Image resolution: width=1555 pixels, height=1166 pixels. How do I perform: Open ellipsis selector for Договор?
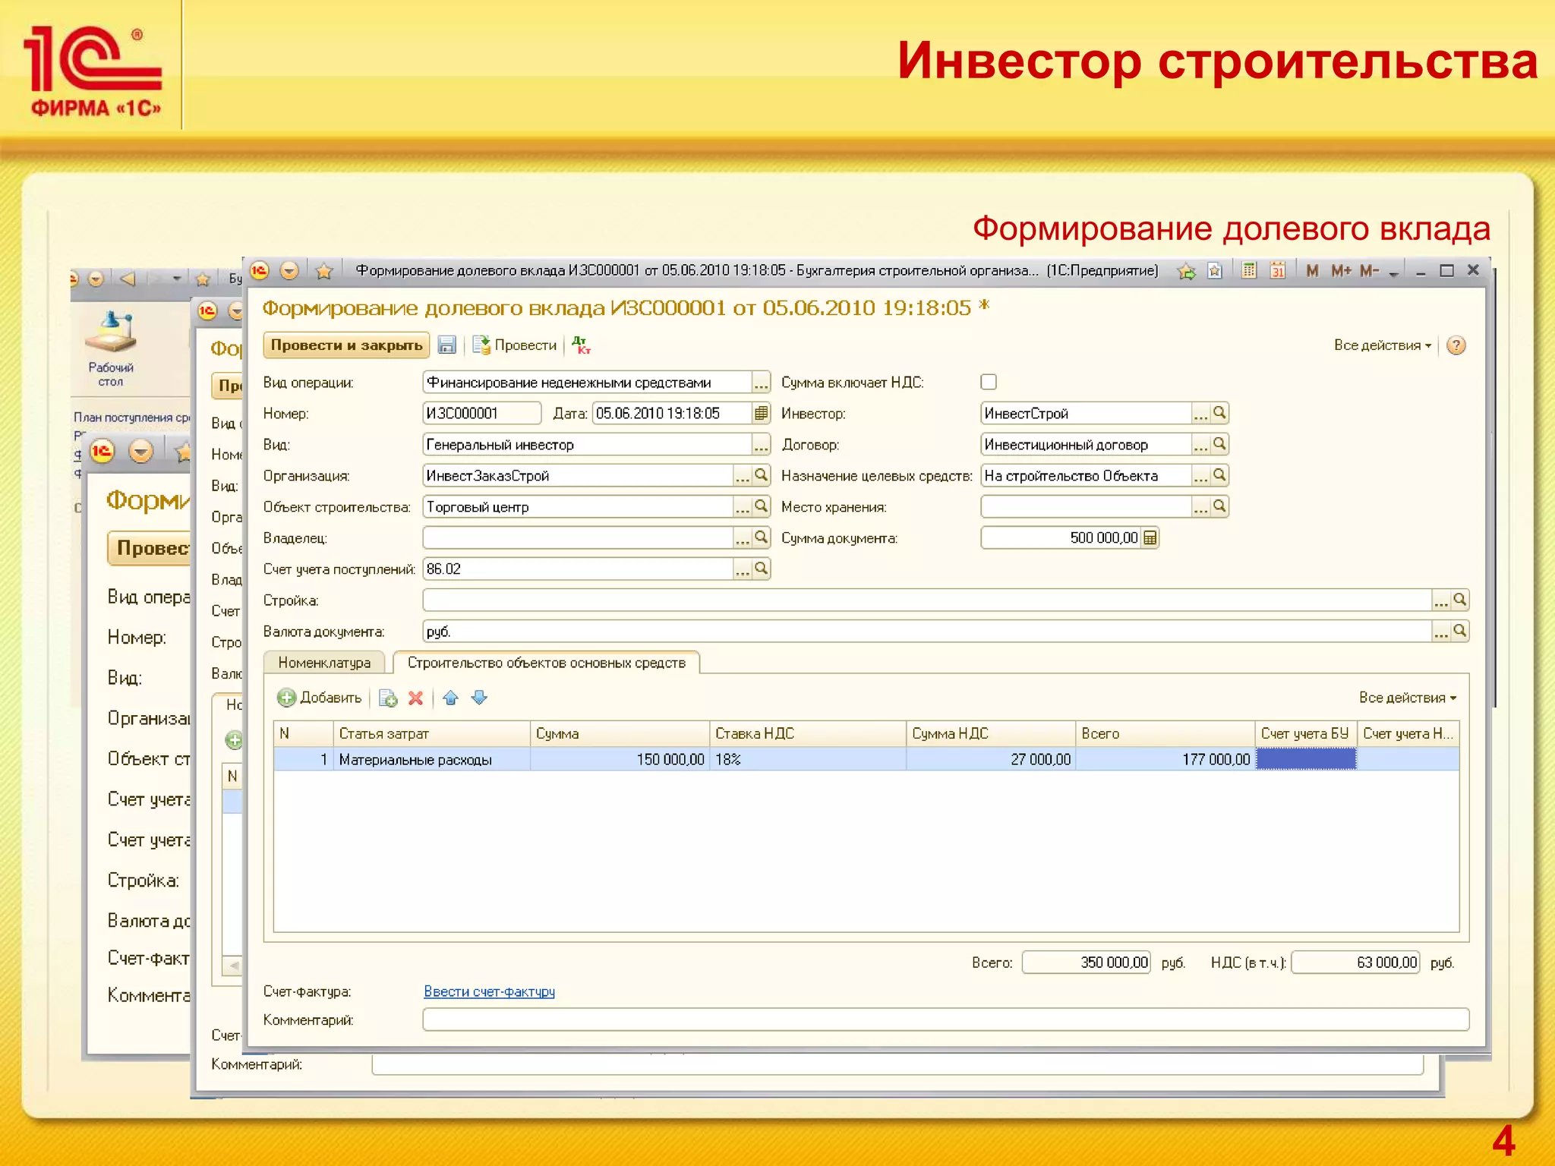(1200, 444)
